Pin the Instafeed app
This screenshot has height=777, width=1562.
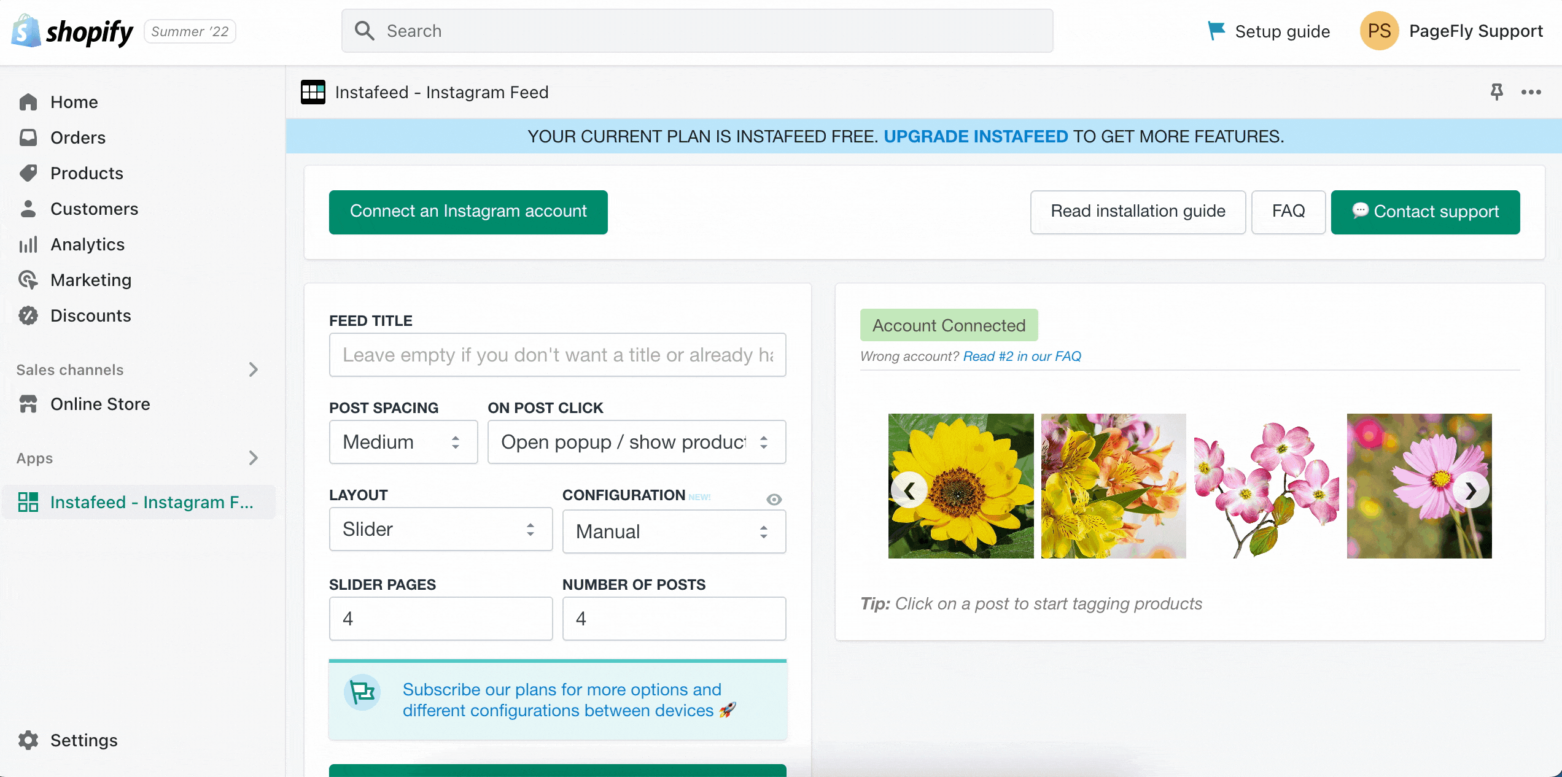pyautogui.click(x=1497, y=92)
